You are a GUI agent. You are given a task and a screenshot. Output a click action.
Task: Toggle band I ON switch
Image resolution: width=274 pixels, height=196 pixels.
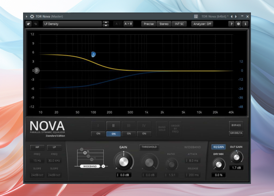(98, 134)
